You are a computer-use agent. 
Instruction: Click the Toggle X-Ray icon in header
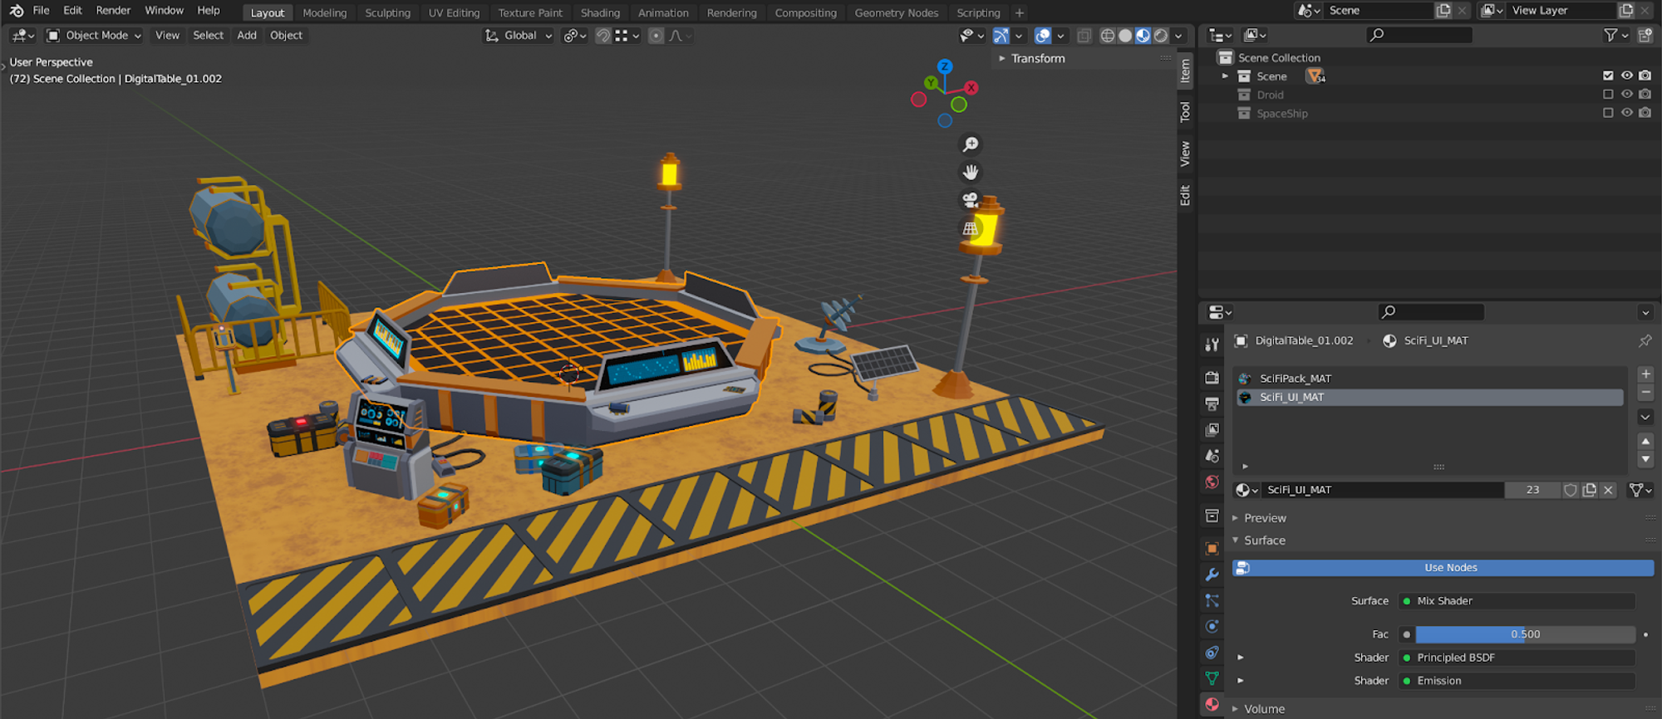(x=1084, y=36)
